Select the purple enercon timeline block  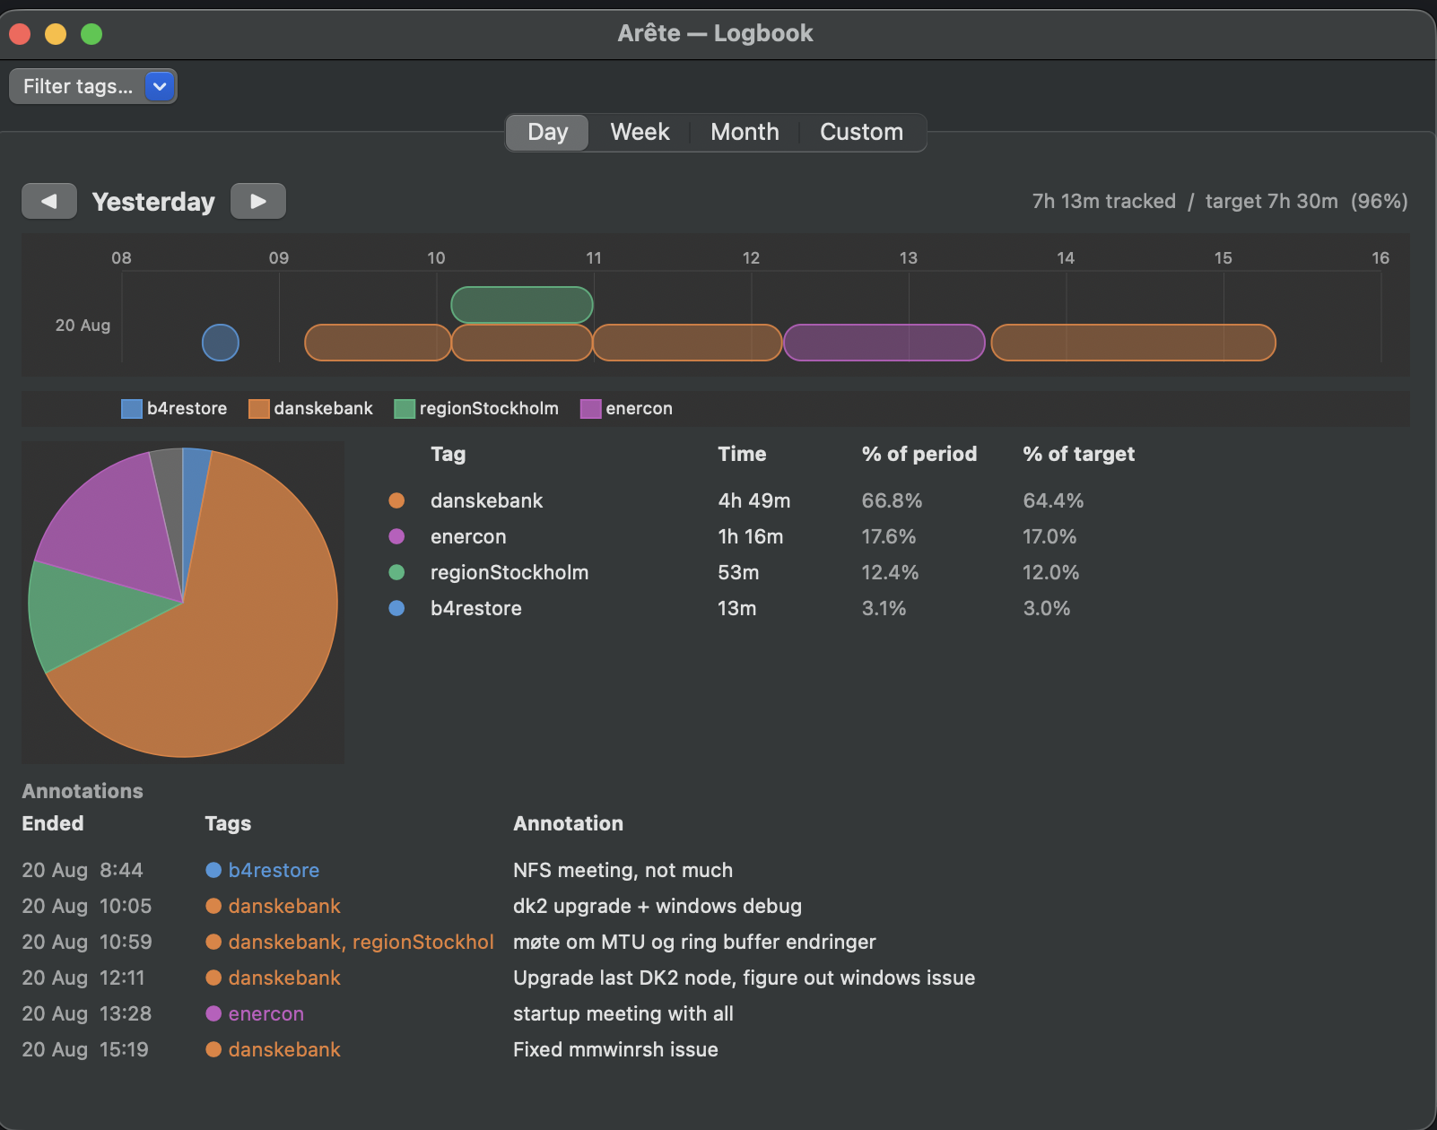point(884,343)
